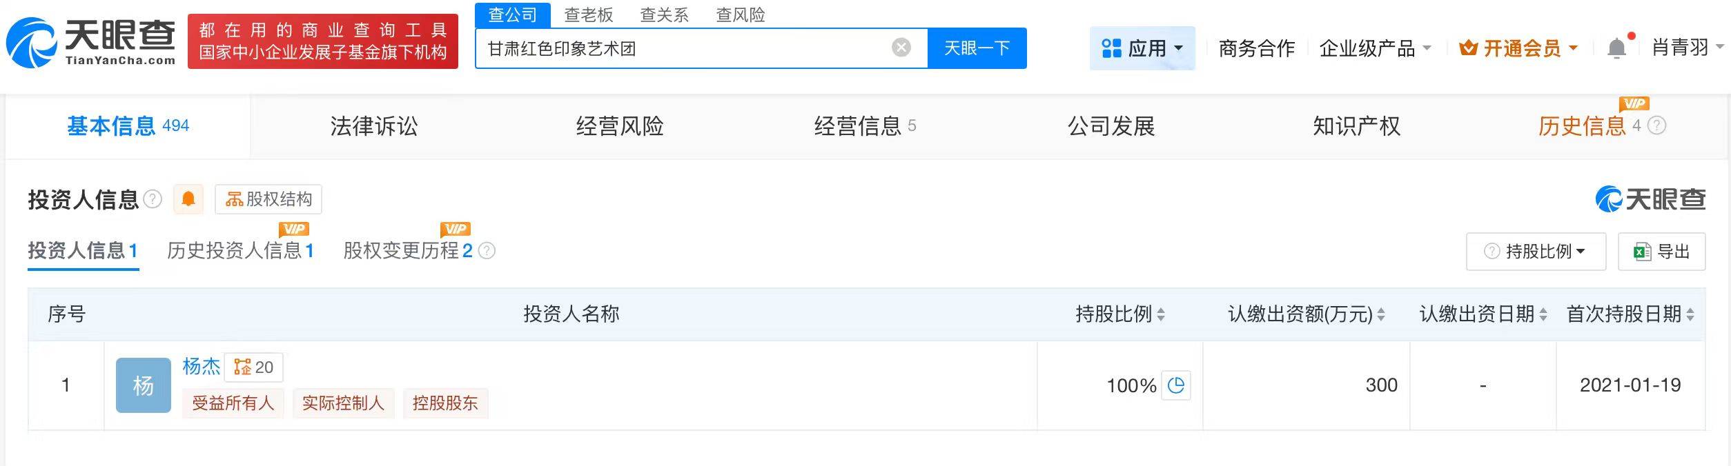This screenshot has width=1731, height=466.
Task: Expand the 企业级产品 dropdown
Action: pyautogui.click(x=1375, y=48)
